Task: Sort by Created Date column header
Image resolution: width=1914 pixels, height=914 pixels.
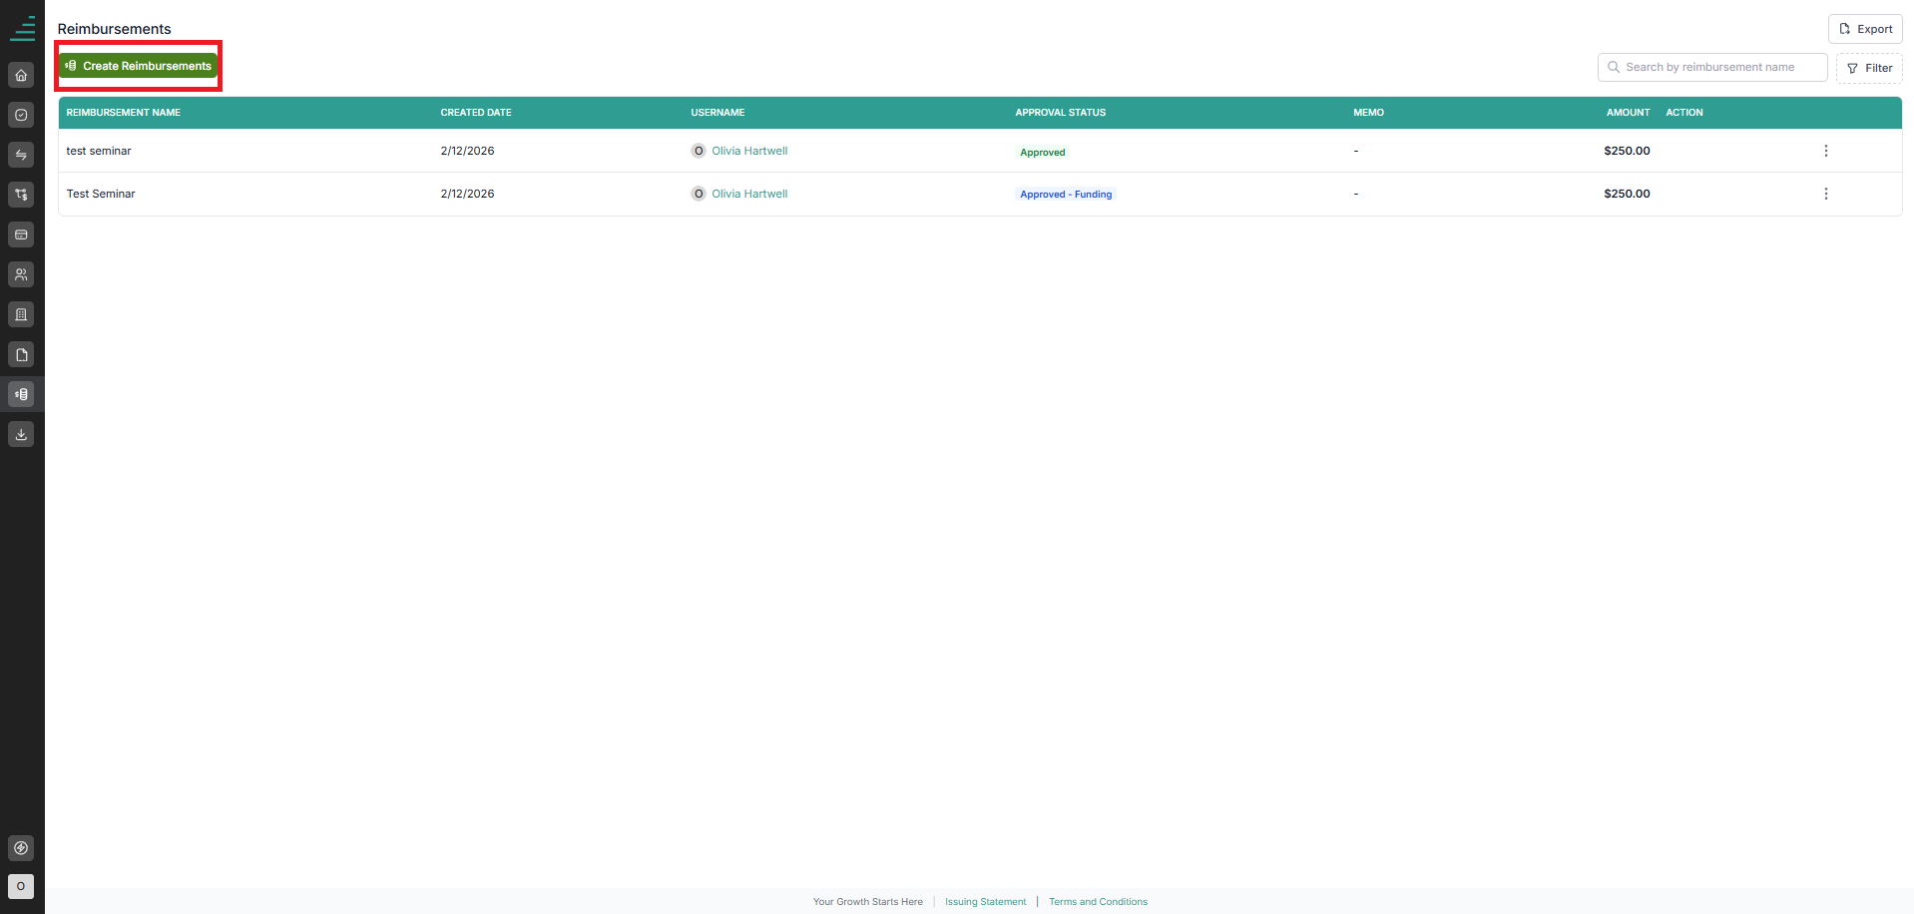Action: (476, 113)
